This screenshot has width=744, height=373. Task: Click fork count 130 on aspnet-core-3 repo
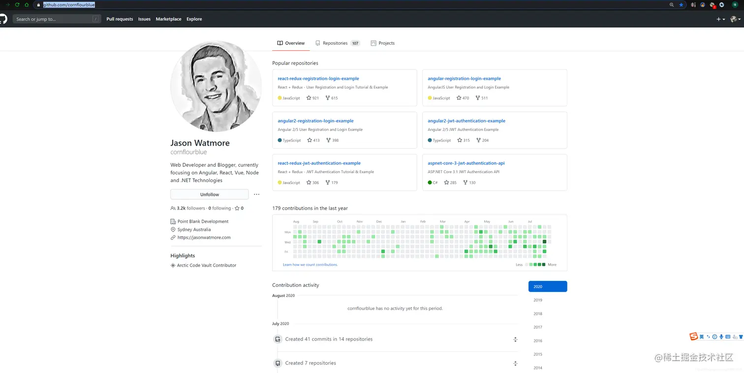coord(469,183)
